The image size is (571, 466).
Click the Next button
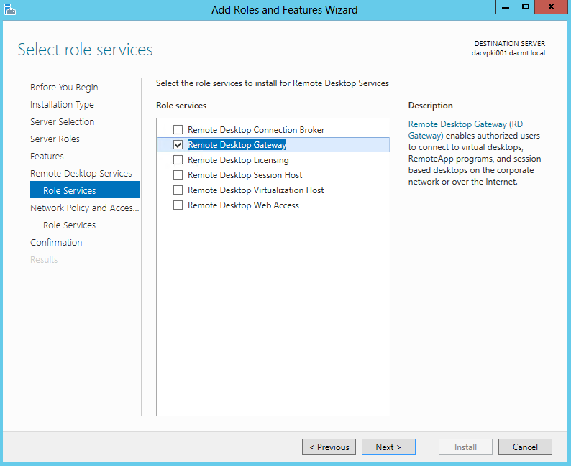coord(388,447)
